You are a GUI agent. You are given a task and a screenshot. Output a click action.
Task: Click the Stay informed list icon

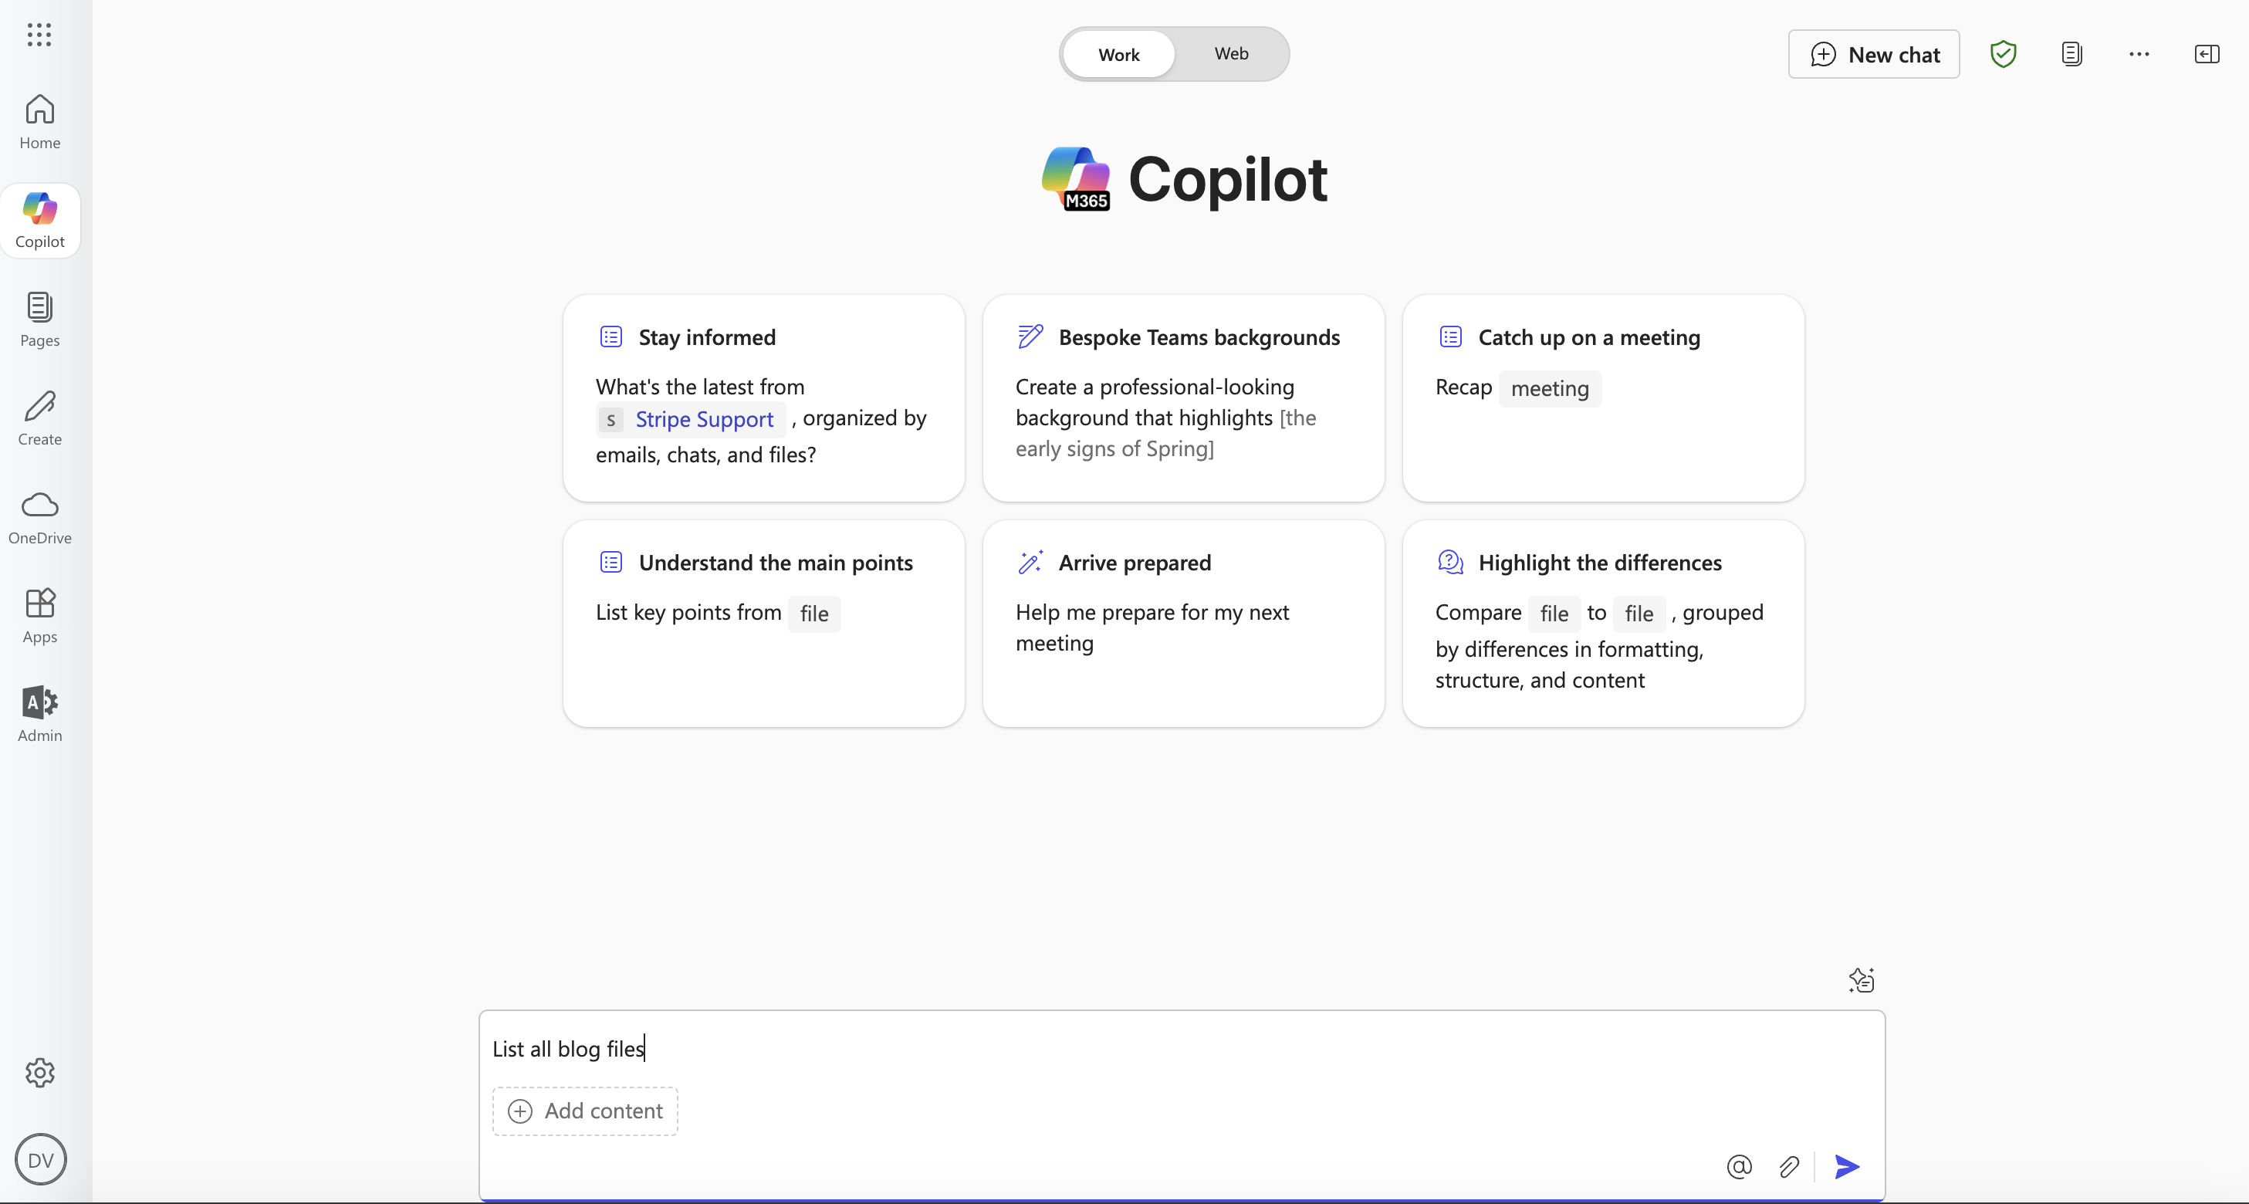(x=611, y=337)
